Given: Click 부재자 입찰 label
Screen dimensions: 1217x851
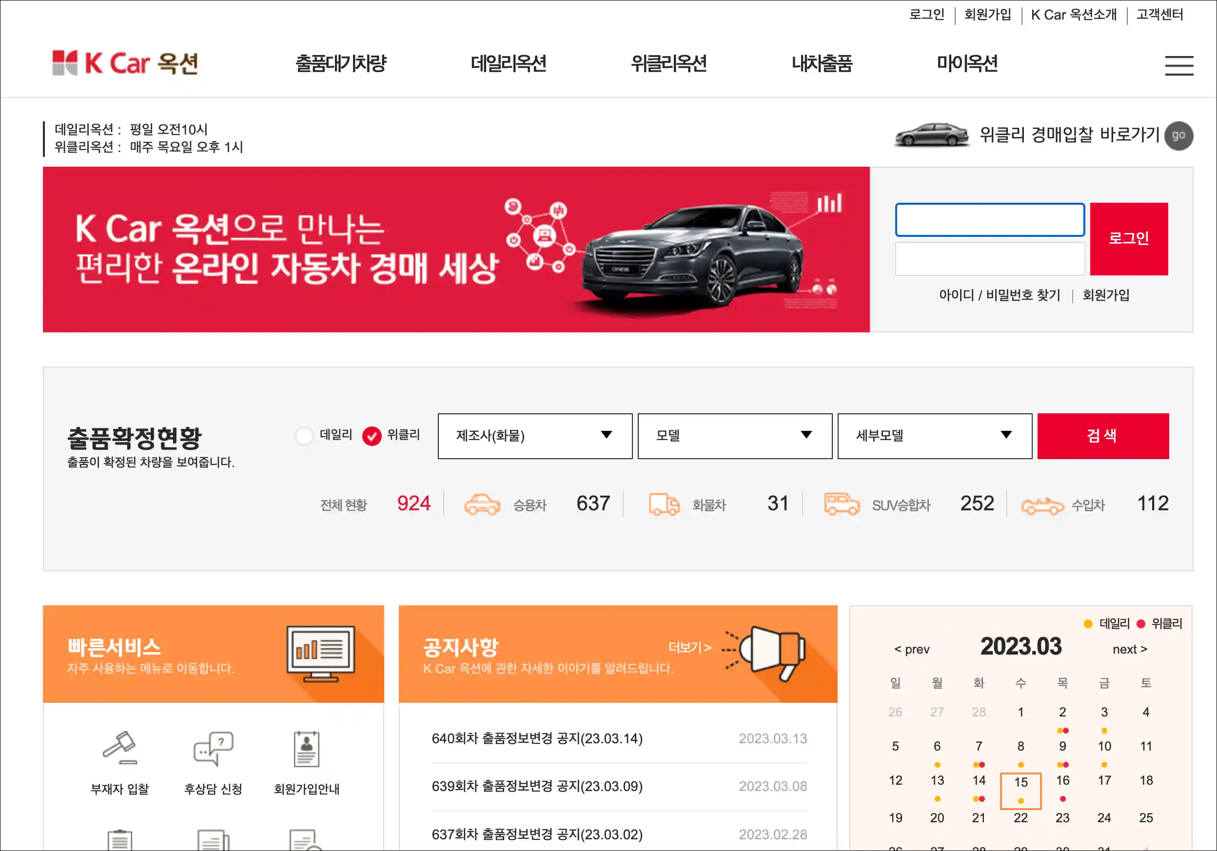Looking at the screenshot, I should click(x=120, y=789).
